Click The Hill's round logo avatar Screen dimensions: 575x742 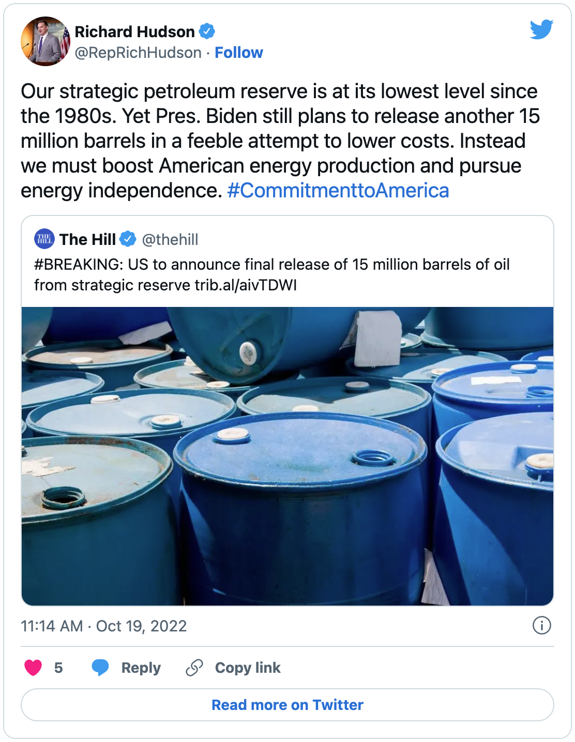44,239
